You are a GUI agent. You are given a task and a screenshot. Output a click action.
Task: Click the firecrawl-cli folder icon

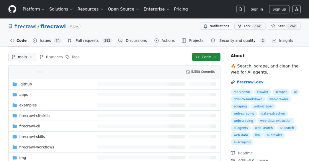tap(15, 126)
